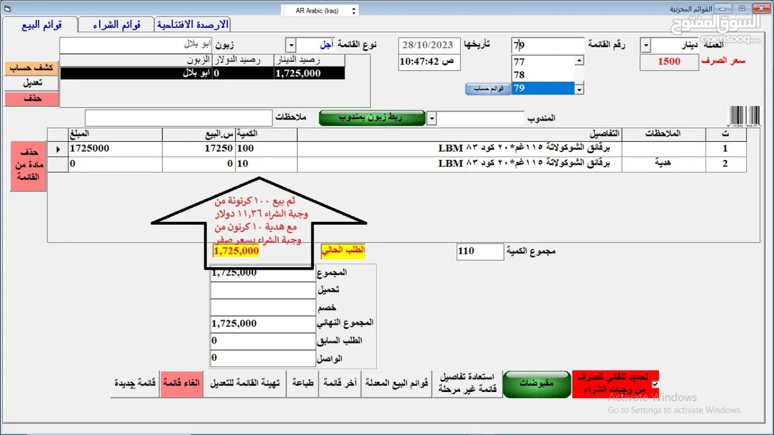
Task: Click the التفاصيل column header
Action: (x=459, y=134)
